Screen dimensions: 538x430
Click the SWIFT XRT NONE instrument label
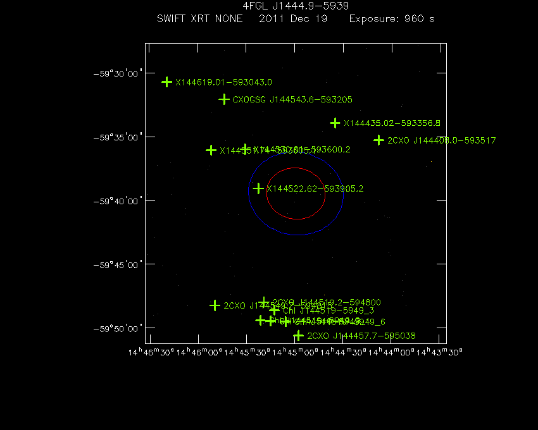[199, 18]
